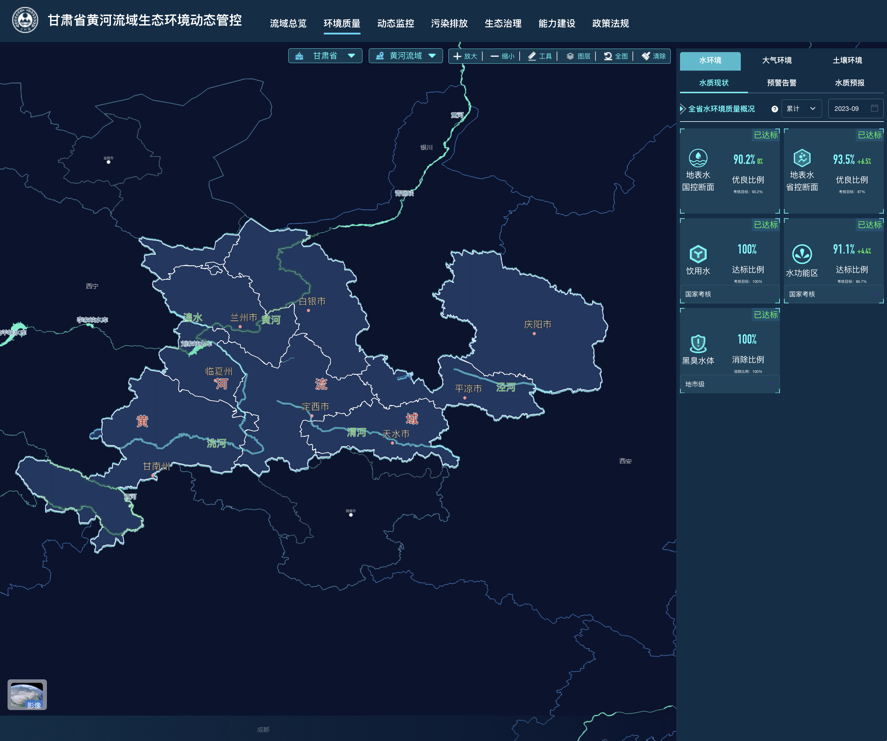Viewport: 887px width, 741px height.
Task: Open the 黄河流域 basin dropdown
Action: tap(406, 56)
